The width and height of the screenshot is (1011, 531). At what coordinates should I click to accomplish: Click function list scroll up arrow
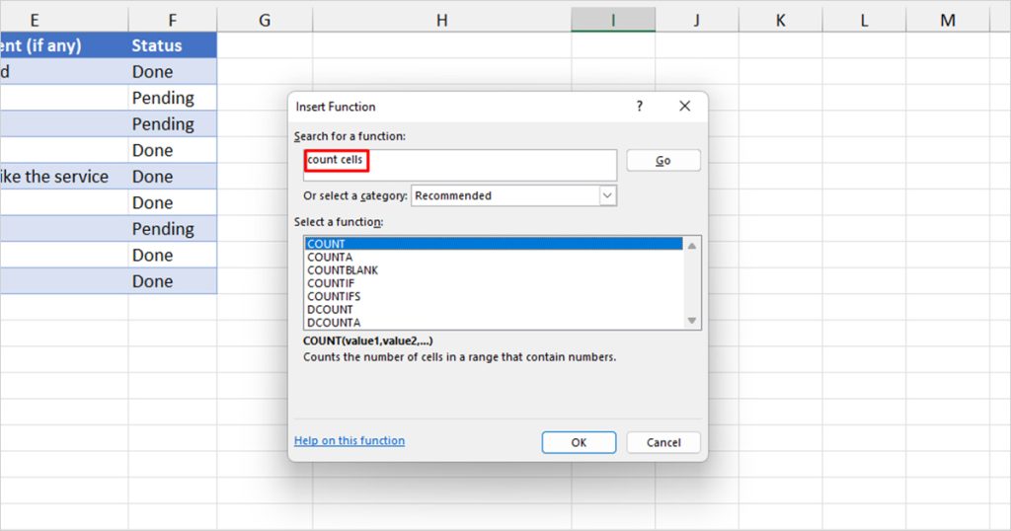click(692, 246)
